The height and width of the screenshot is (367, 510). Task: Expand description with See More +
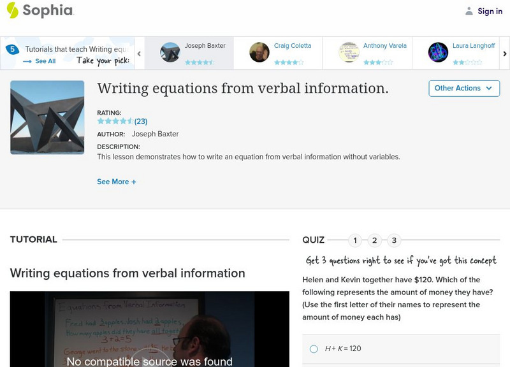pyautogui.click(x=117, y=182)
